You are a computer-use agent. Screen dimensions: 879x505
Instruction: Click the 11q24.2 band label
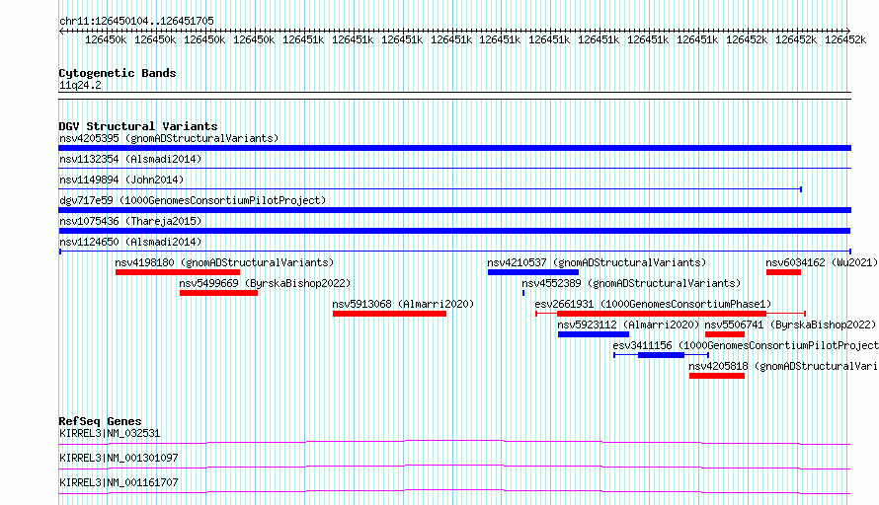80,85
